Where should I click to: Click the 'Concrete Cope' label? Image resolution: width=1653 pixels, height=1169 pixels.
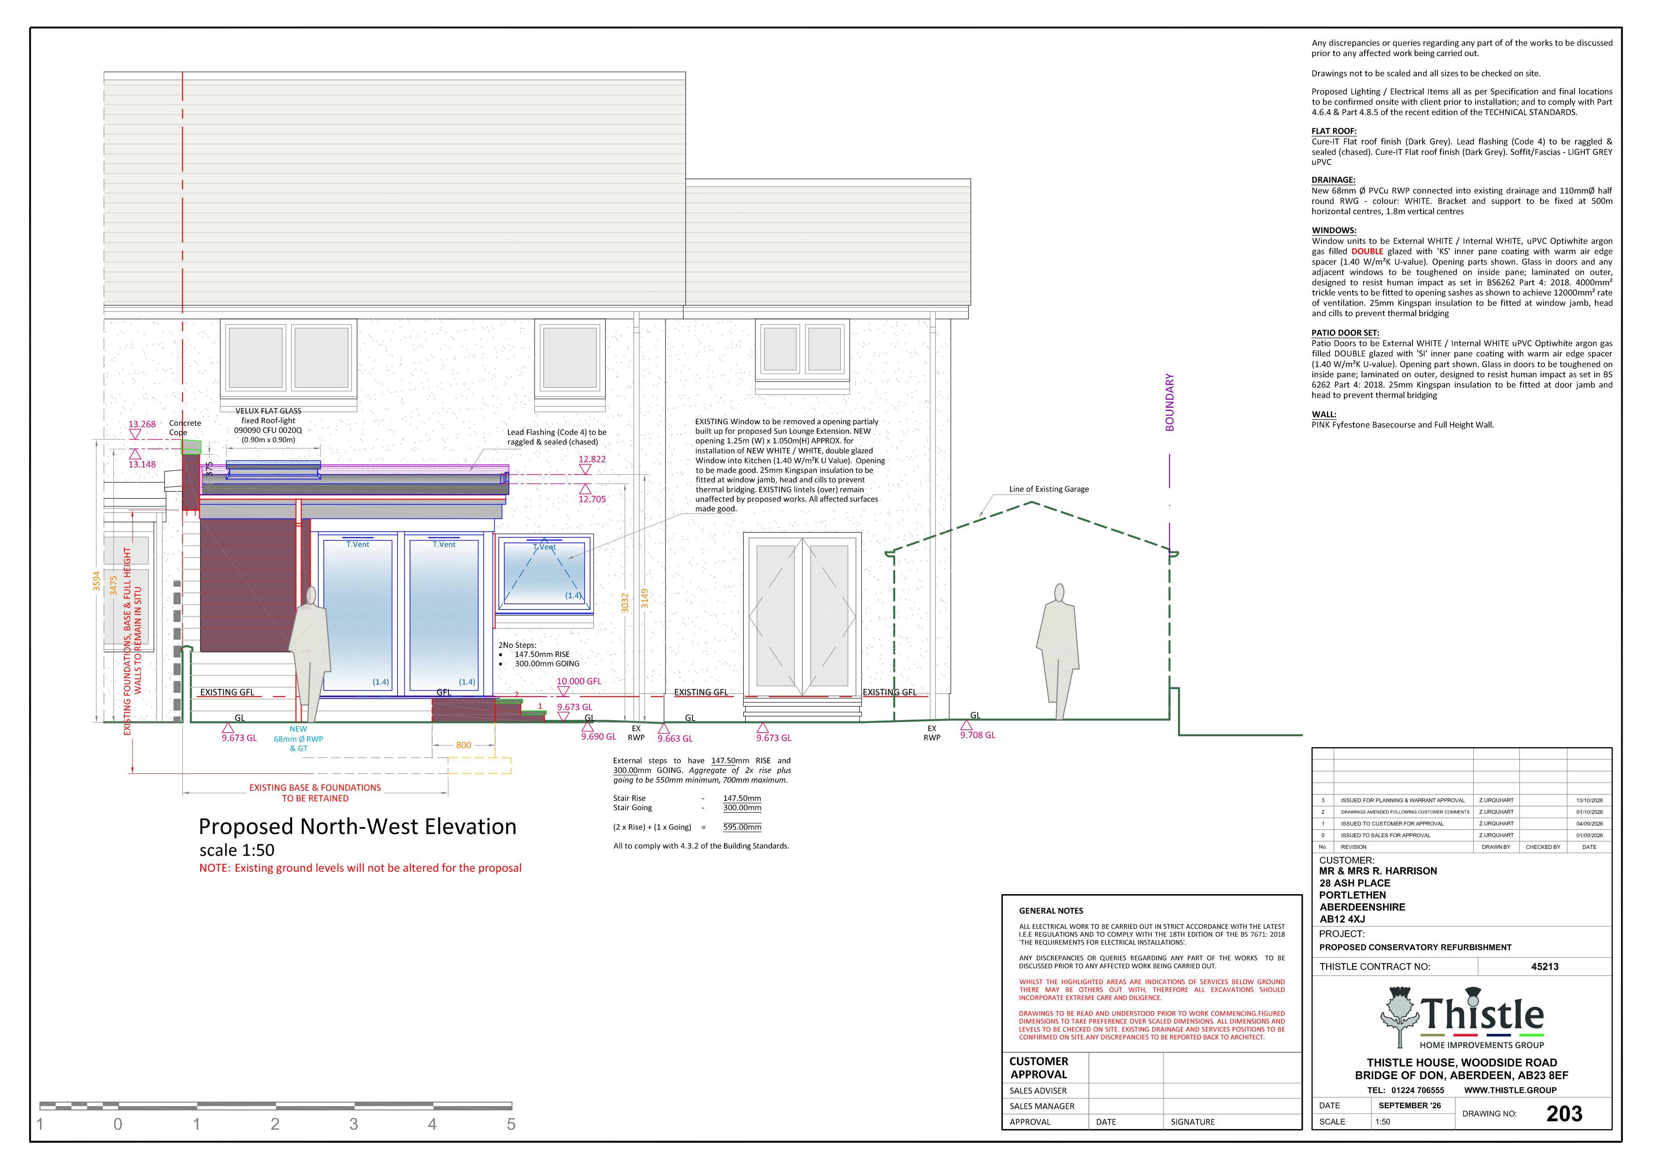(x=185, y=428)
